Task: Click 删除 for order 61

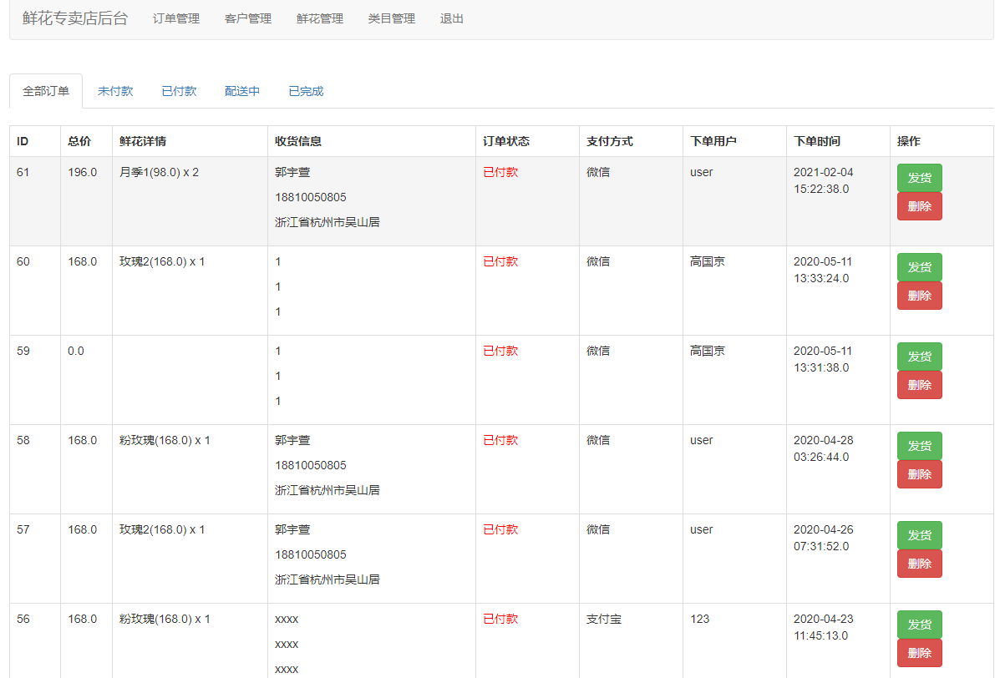Action: [919, 205]
